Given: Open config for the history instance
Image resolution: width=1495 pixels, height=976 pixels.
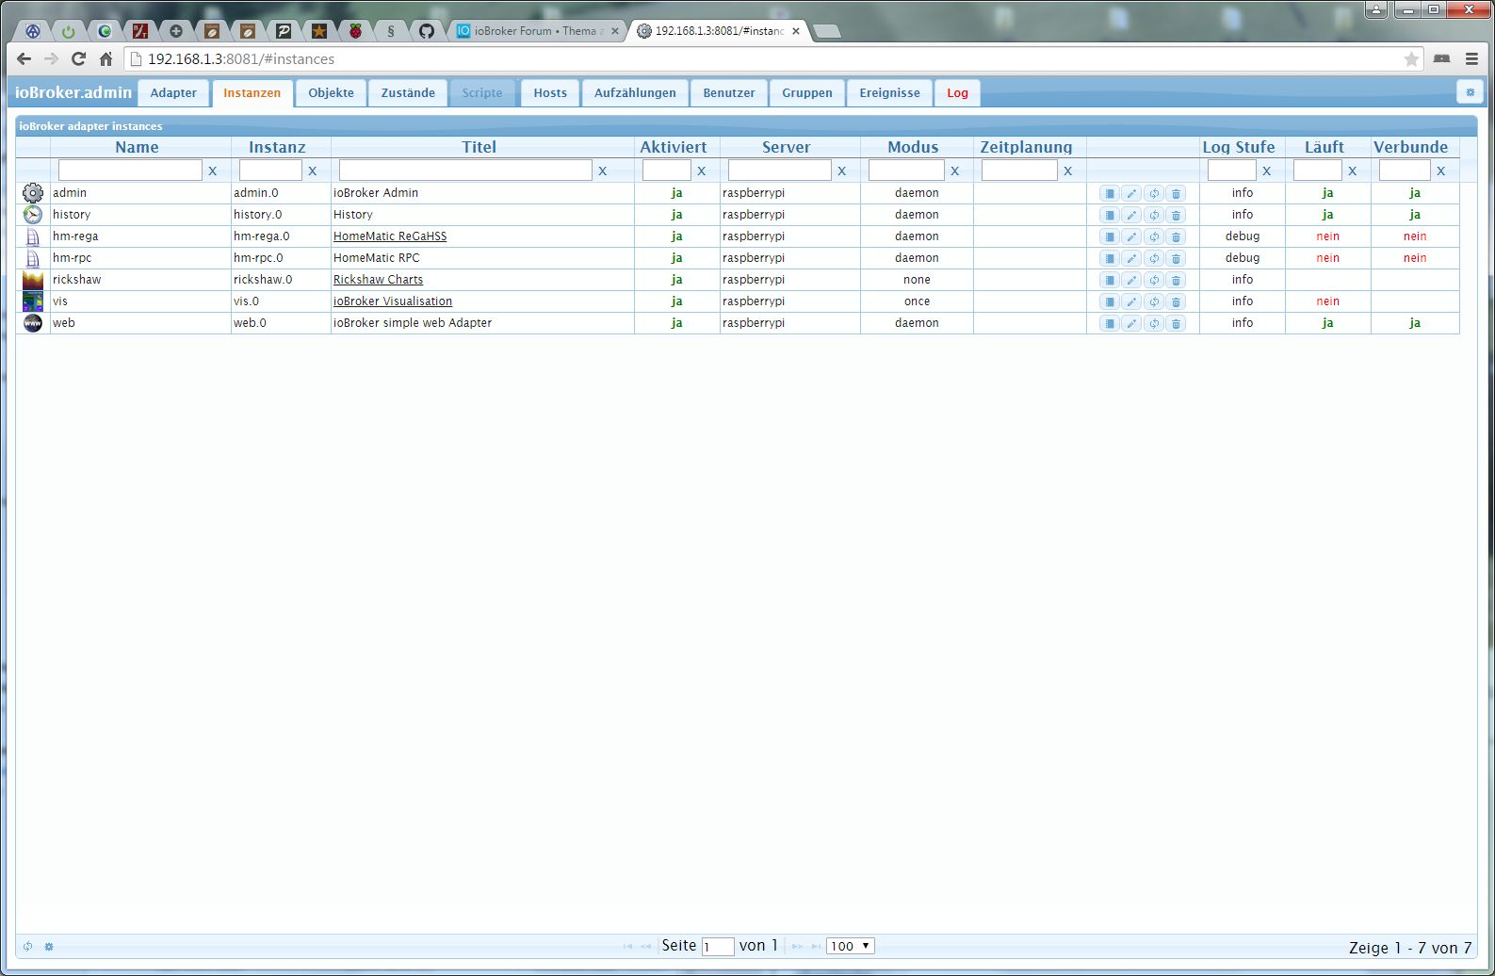Looking at the screenshot, I should (1109, 215).
